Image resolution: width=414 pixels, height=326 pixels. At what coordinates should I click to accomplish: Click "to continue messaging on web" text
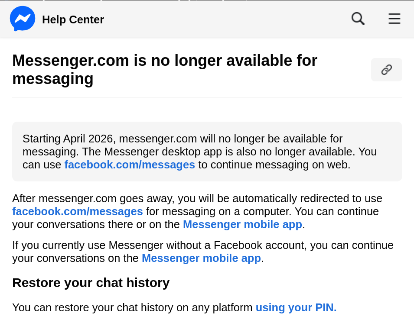(274, 165)
